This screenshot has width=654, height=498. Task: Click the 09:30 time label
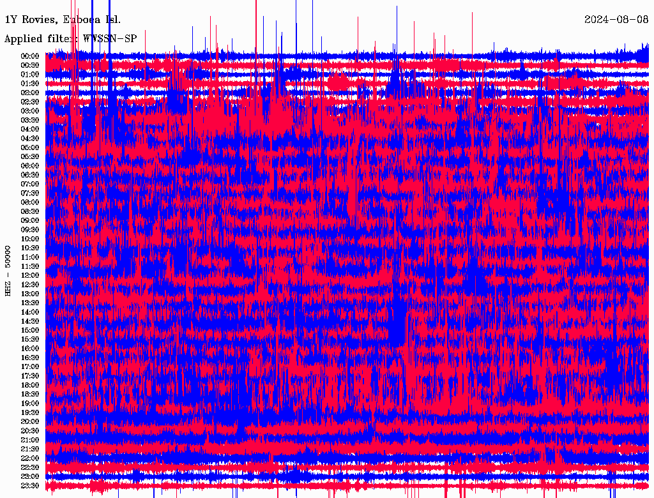click(30, 230)
